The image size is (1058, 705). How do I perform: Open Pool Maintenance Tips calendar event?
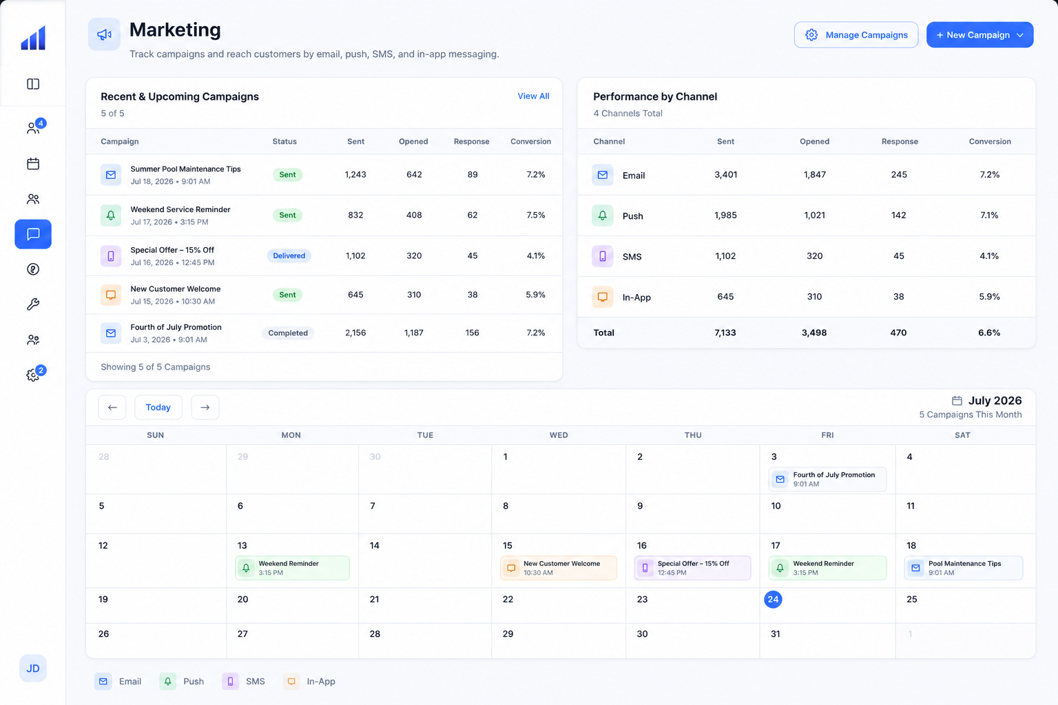pos(964,568)
